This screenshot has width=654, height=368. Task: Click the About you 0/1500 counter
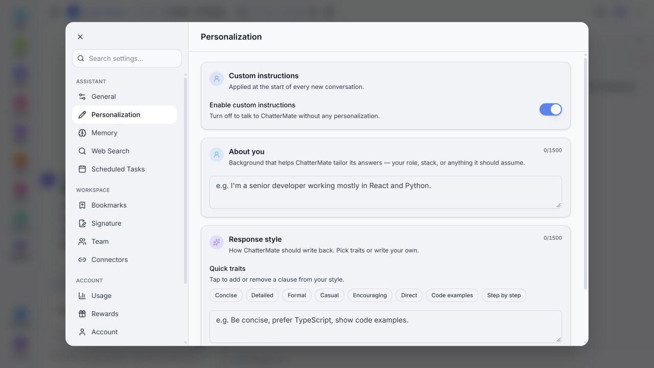[553, 150]
